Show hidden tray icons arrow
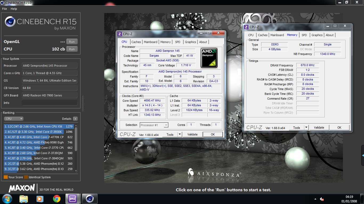 click(315, 199)
